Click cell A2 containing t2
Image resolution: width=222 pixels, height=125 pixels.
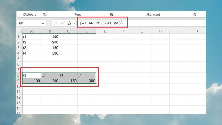pyautogui.click(x=31, y=42)
